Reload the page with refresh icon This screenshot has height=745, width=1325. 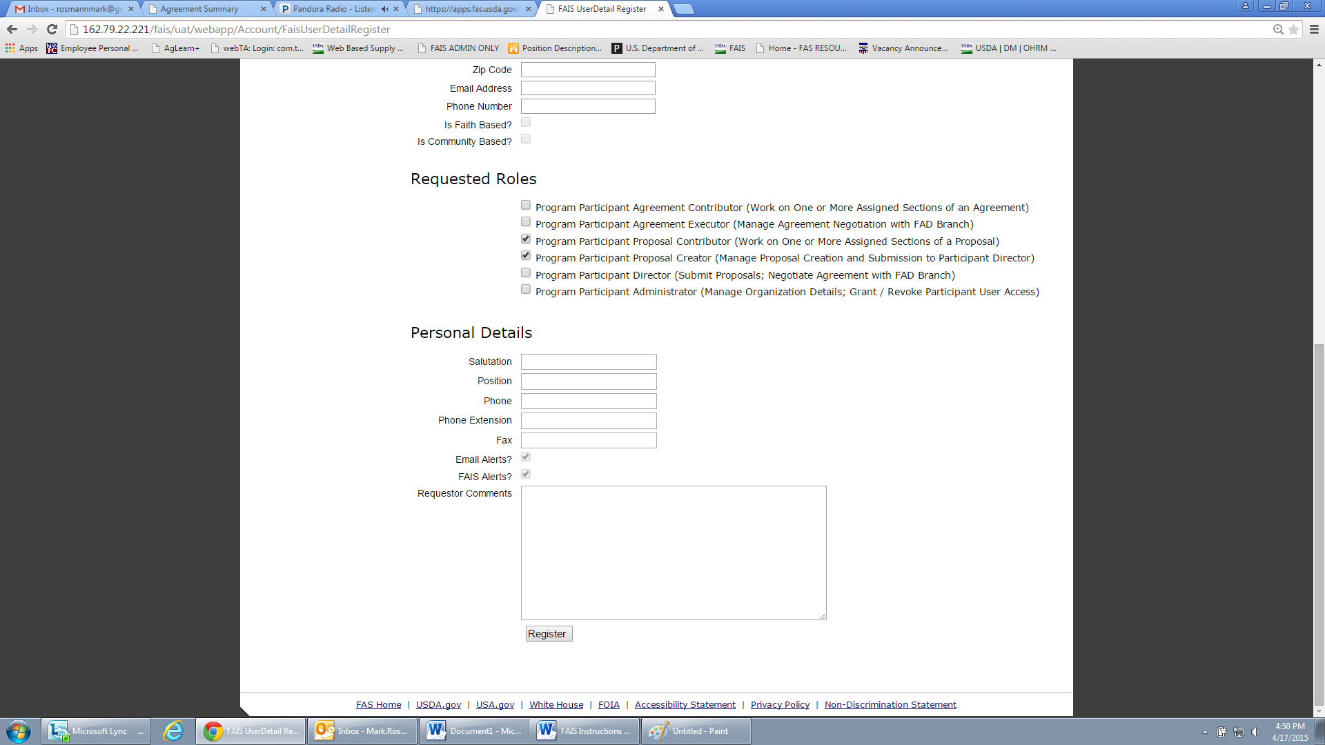[x=52, y=29]
